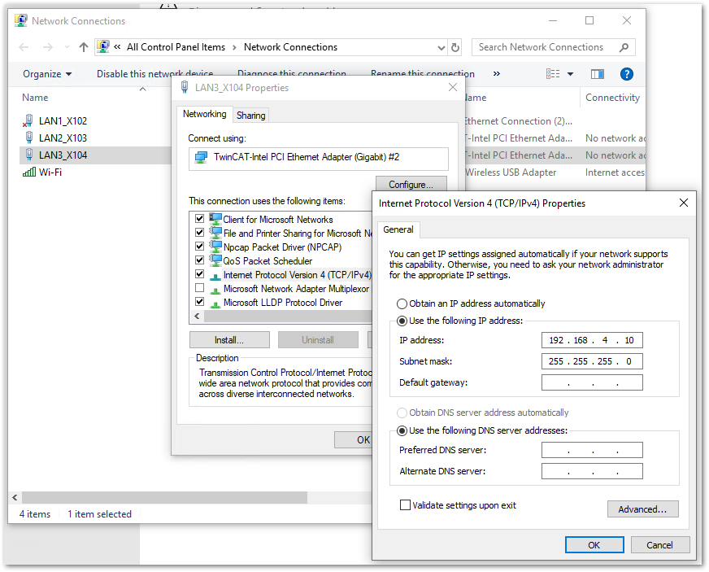
Task: Uncheck Npcap Packet Driver checkbox
Action: pos(199,247)
